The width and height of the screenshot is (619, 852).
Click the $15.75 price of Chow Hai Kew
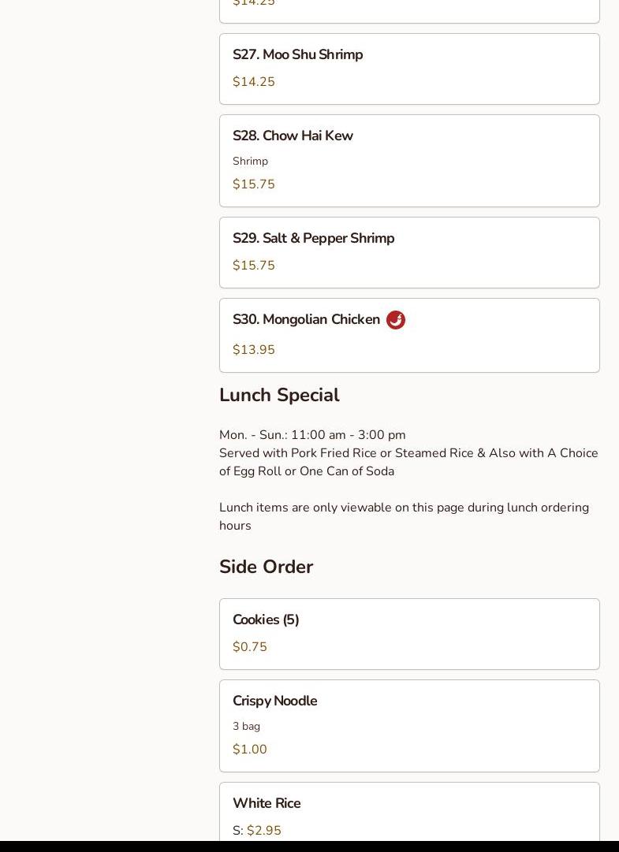point(254,184)
